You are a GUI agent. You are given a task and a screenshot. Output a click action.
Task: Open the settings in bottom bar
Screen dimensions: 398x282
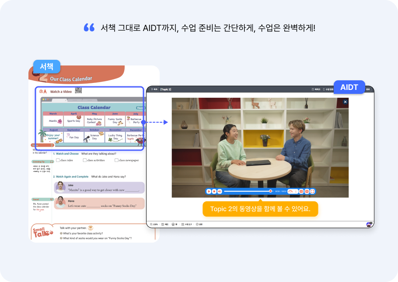(x=199, y=224)
